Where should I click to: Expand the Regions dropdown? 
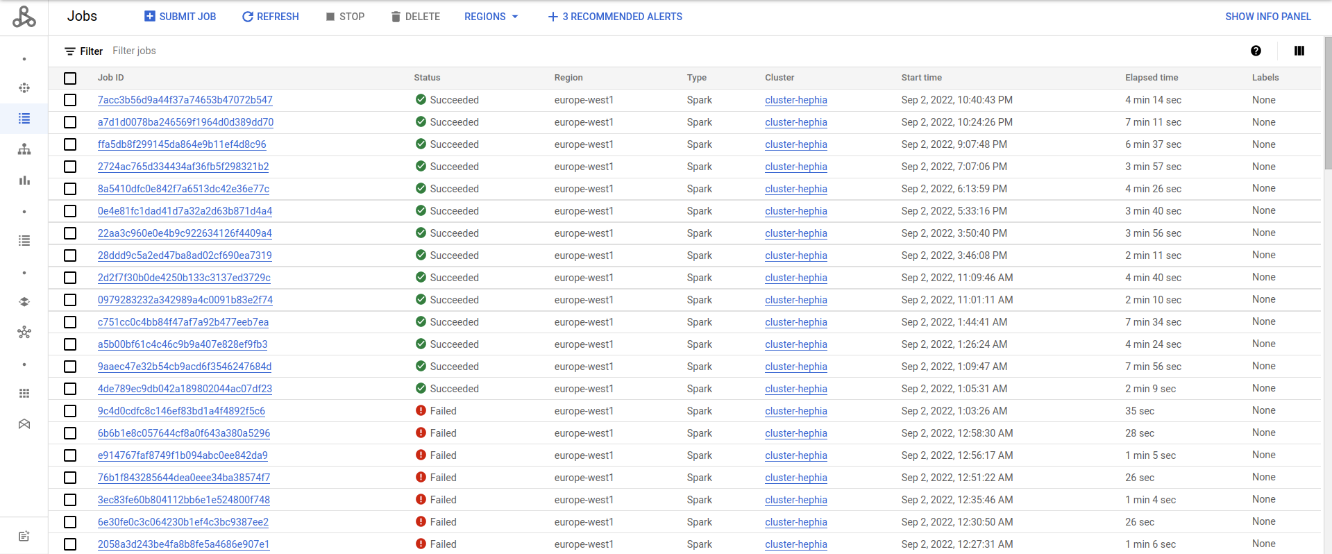[x=491, y=17]
